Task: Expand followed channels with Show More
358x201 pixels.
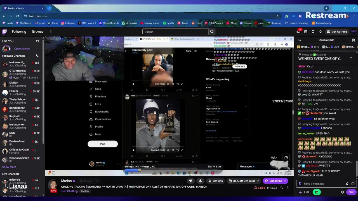Action: point(9,167)
